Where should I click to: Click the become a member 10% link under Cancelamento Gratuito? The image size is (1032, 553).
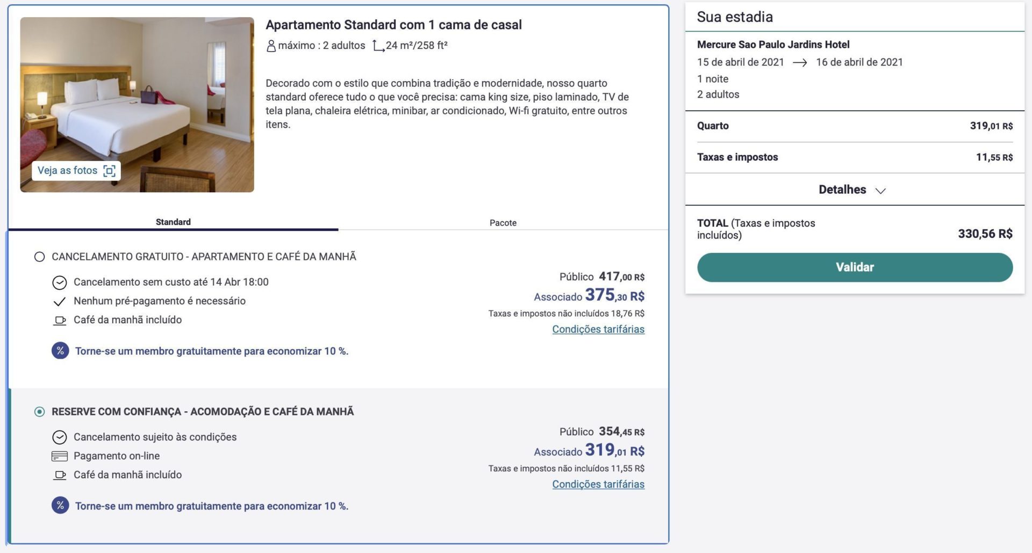[212, 351]
